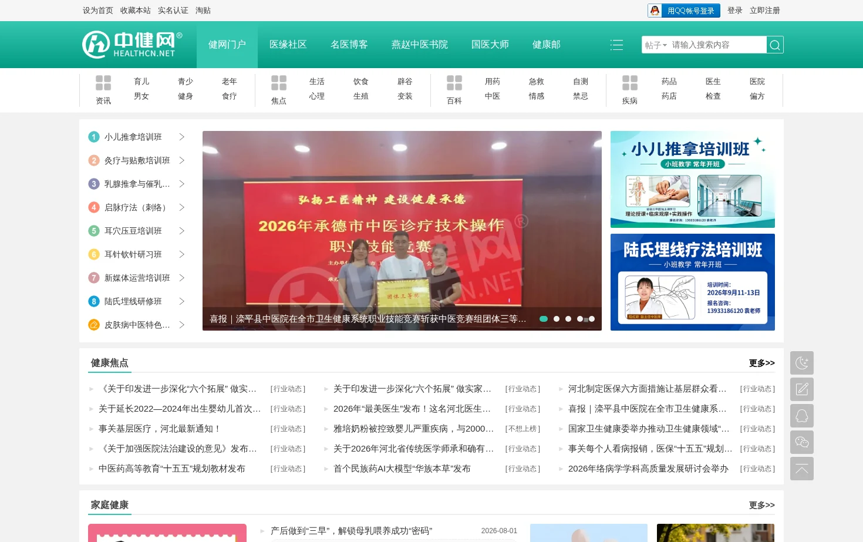Screen dimensions: 863x542
Task: Select the first carousel slide dot
Action: (x=544, y=319)
